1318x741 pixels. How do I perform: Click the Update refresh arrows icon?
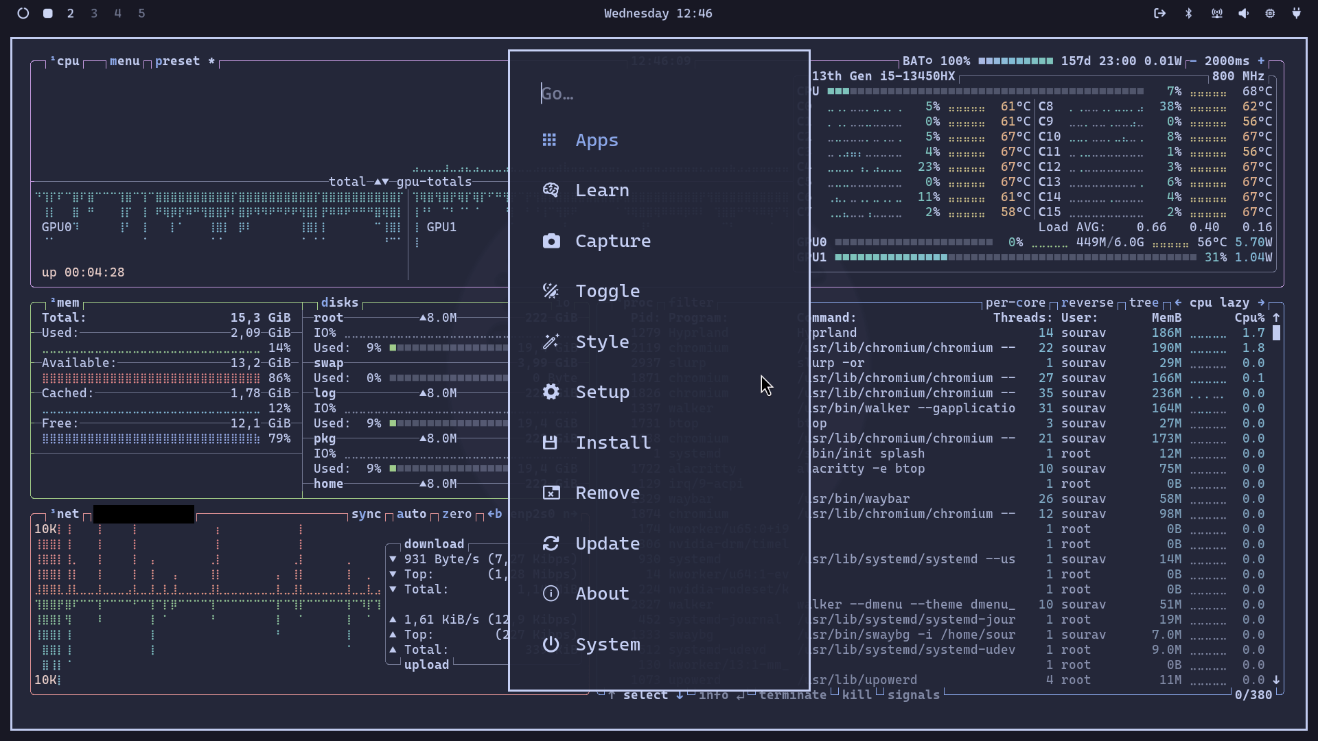point(551,543)
